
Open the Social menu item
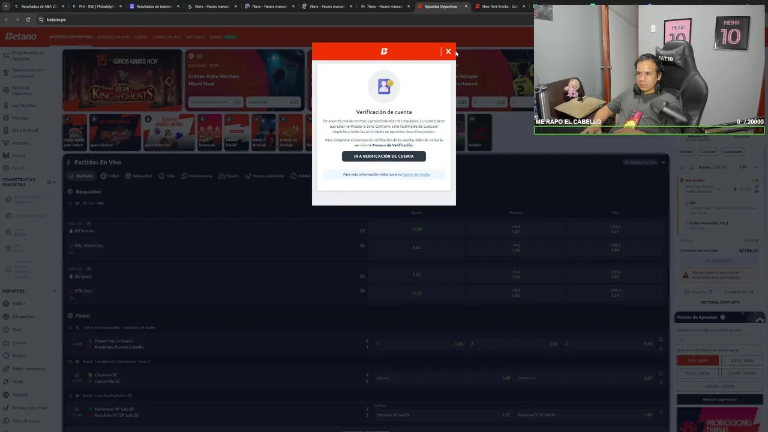click(215, 37)
